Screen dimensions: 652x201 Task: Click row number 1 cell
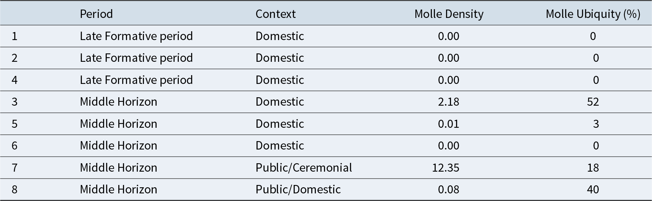point(15,36)
